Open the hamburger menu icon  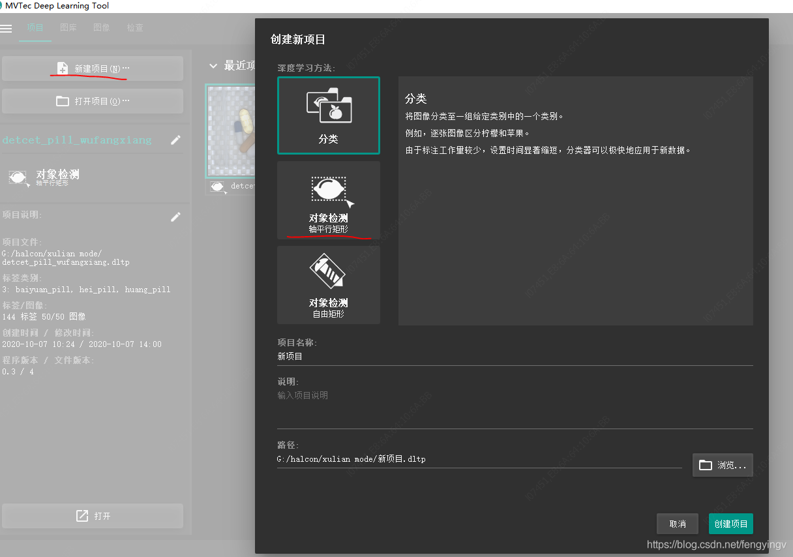click(7, 28)
